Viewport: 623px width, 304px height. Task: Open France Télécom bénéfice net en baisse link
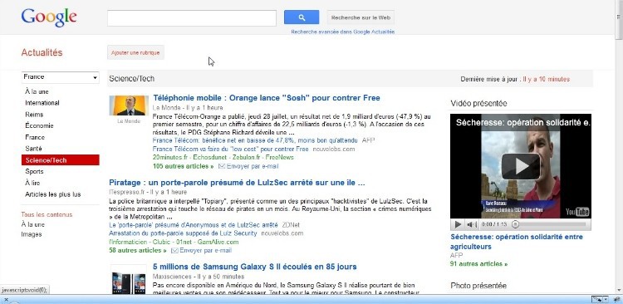[256, 140]
